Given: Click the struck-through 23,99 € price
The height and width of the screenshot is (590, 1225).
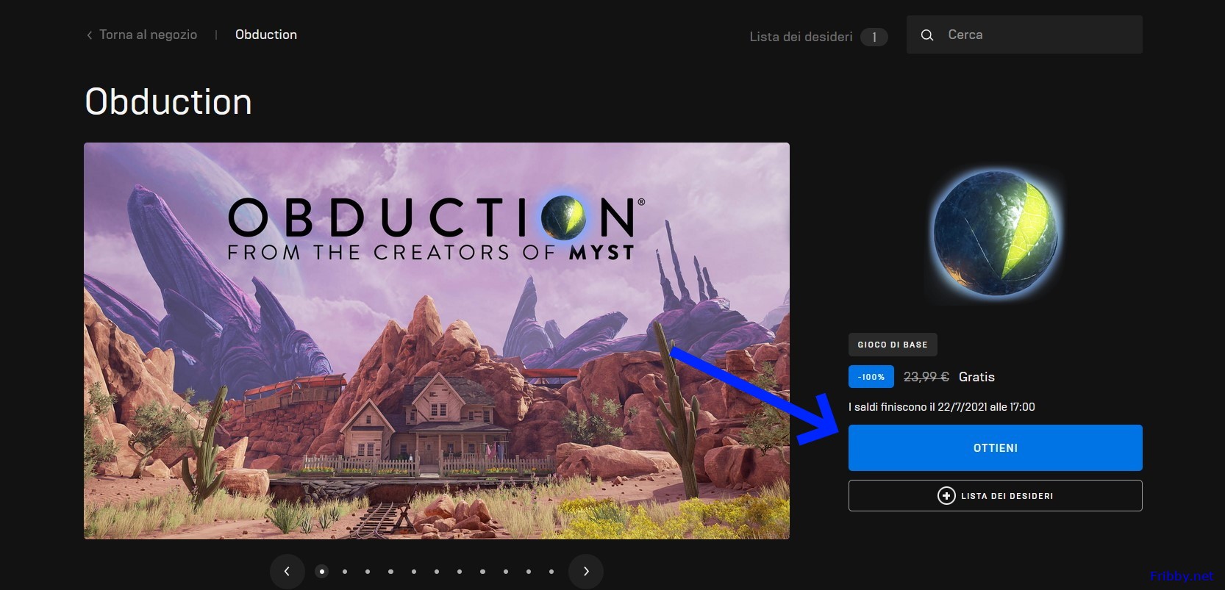Looking at the screenshot, I should tap(926, 377).
